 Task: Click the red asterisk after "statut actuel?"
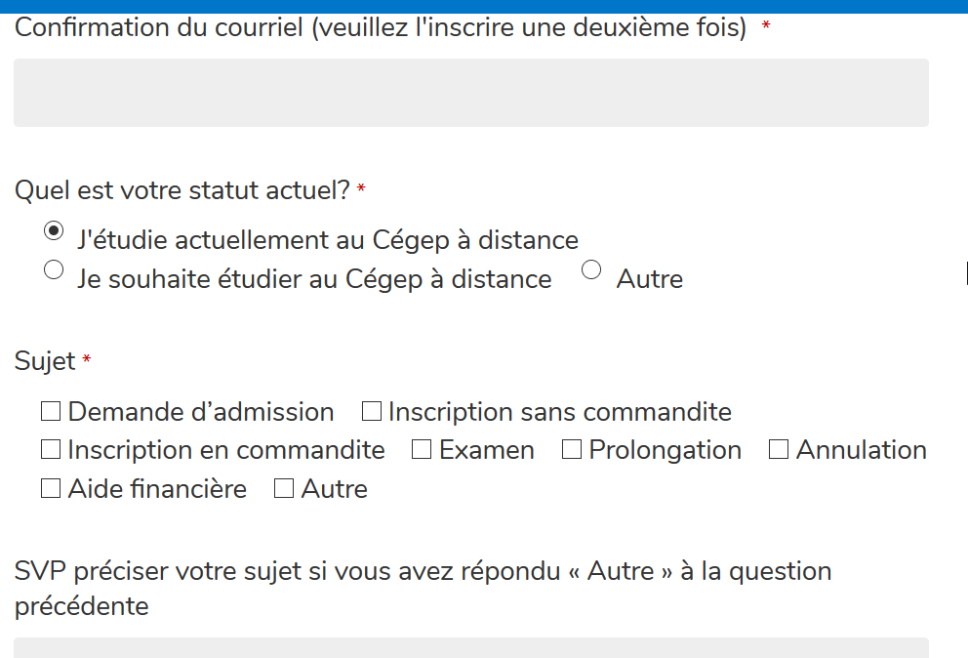[361, 189]
